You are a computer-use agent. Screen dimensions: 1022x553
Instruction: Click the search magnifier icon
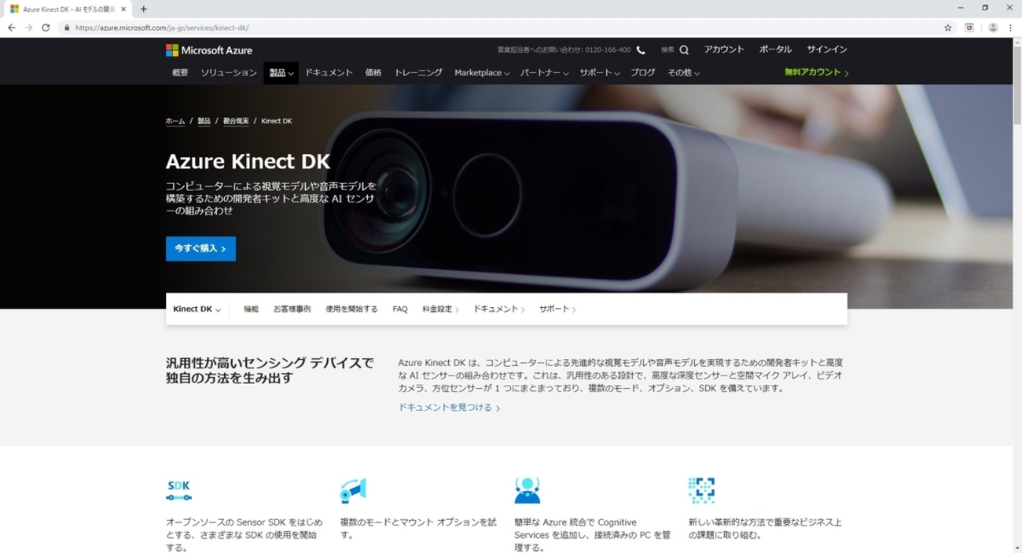[684, 50]
